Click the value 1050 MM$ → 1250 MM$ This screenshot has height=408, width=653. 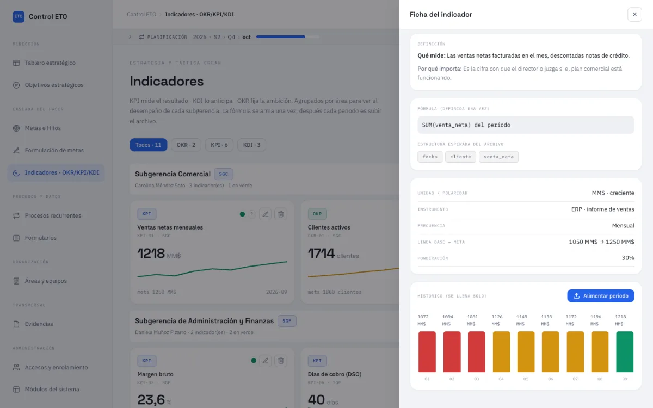601,242
